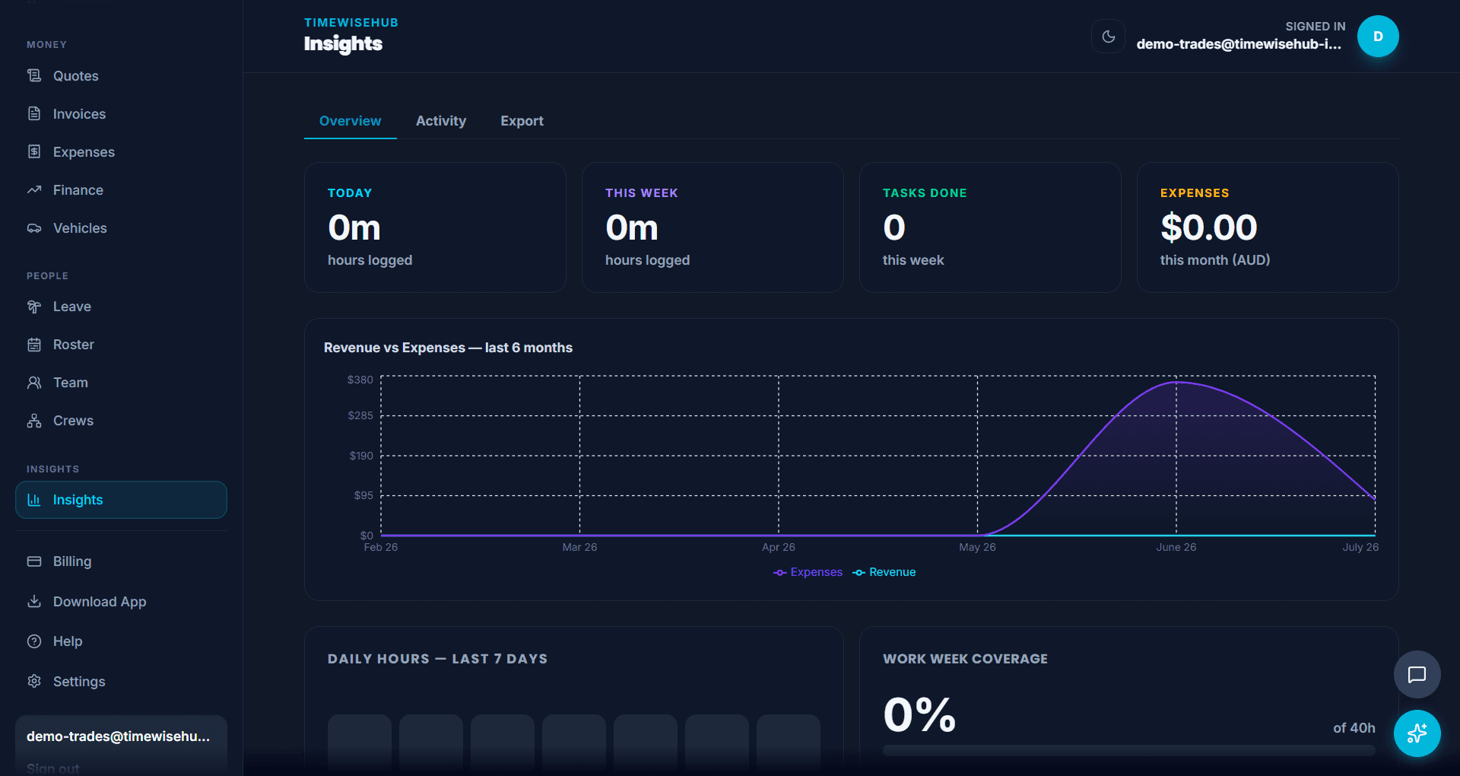Click the July 26 axis label
The image size is (1460, 776).
(1360, 547)
